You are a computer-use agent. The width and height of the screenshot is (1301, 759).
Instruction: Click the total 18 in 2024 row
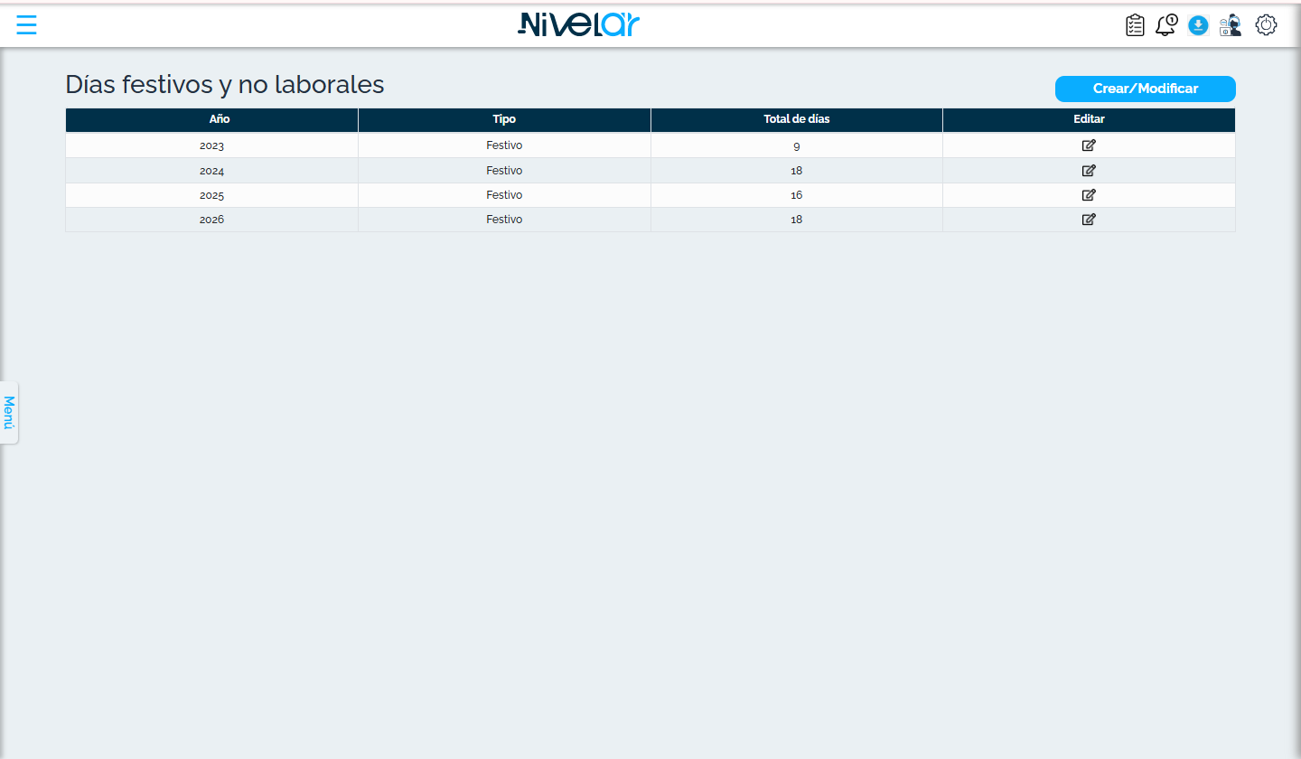click(x=796, y=171)
